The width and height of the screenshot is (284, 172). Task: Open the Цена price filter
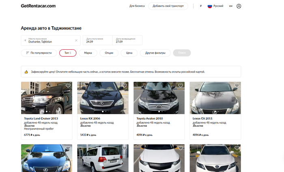pos(129,53)
